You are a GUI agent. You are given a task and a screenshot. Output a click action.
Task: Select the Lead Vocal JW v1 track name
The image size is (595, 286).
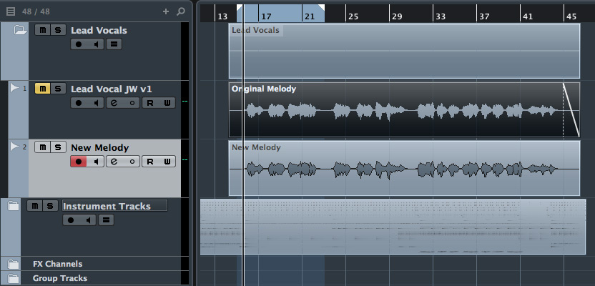pos(112,89)
